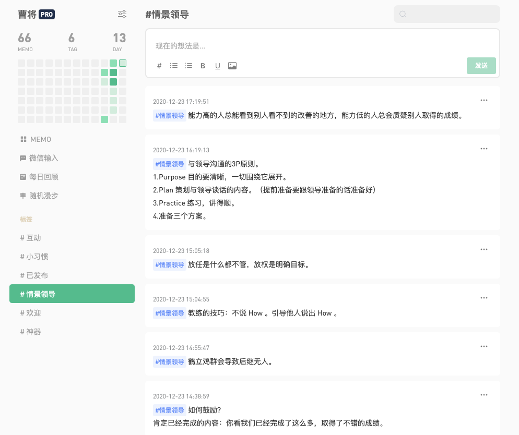Select the # 神器 tag

pos(30,332)
